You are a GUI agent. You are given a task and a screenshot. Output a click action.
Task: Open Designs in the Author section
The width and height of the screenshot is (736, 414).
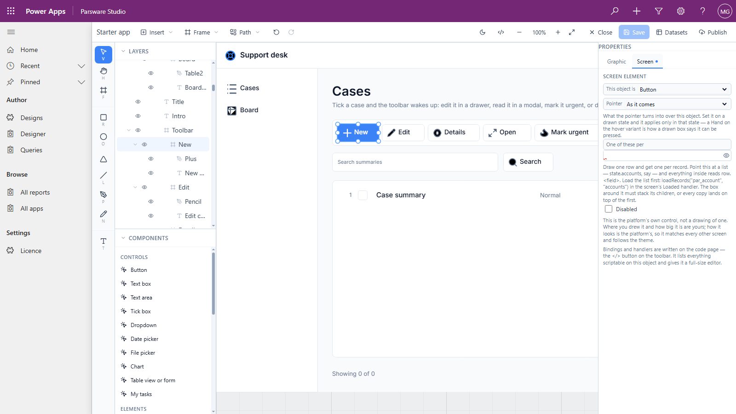pos(31,118)
